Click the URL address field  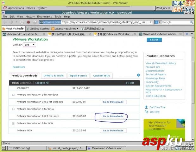click(104, 22)
